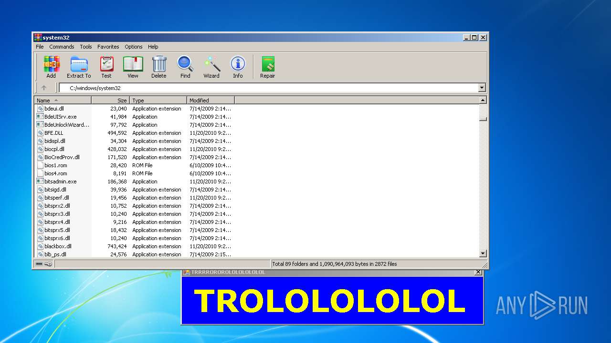Image resolution: width=611 pixels, height=343 pixels.
Task: Select BdeUISrv.exe file icon
Action: click(40, 117)
